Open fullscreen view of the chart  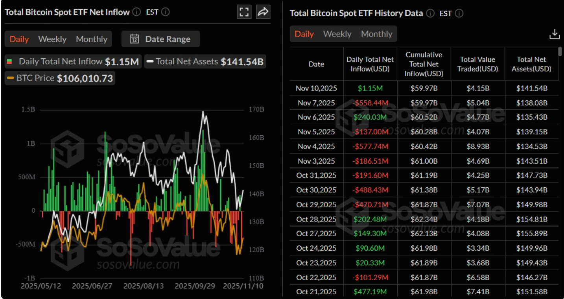[x=244, y=12]
